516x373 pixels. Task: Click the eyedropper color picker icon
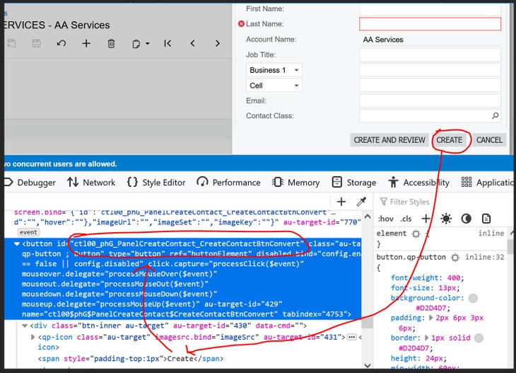pyautogui.click(x=361, y=202)
